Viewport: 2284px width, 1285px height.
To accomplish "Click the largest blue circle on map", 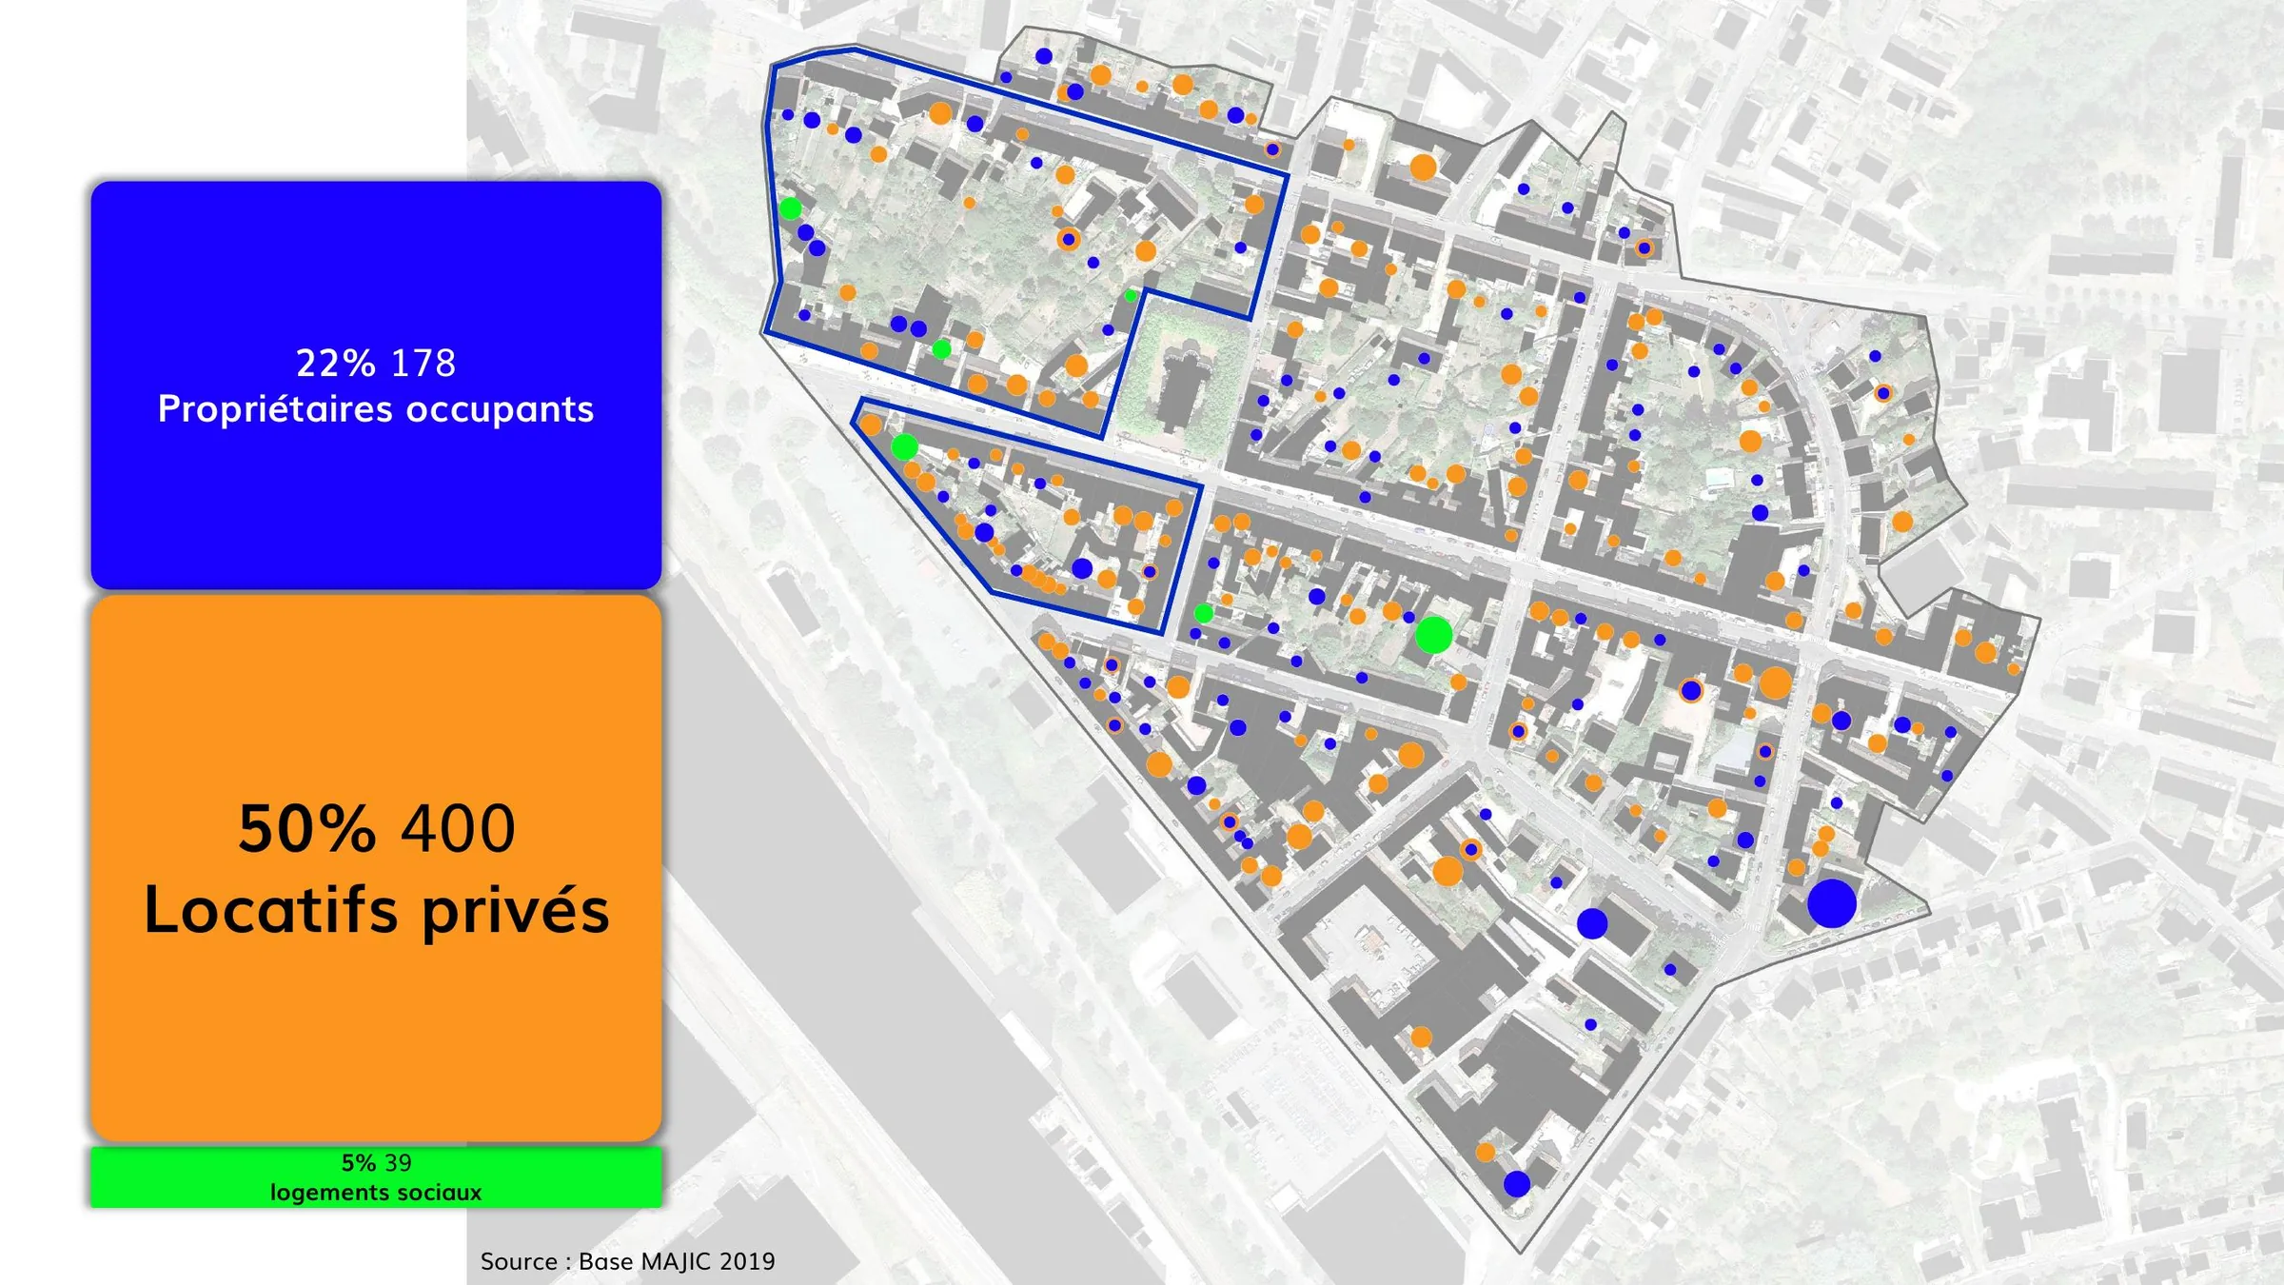I will click(1831, 903).
